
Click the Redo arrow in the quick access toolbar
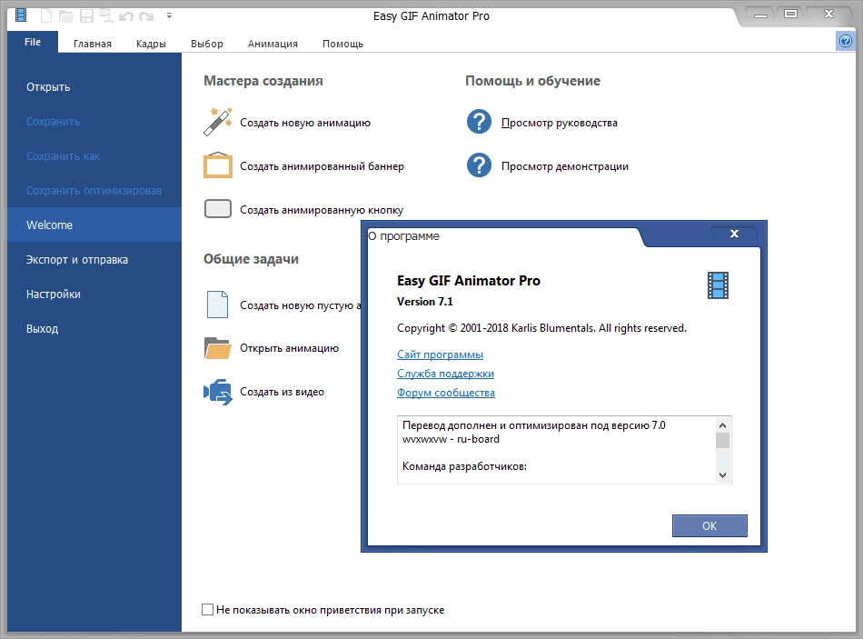coord(146,16)
